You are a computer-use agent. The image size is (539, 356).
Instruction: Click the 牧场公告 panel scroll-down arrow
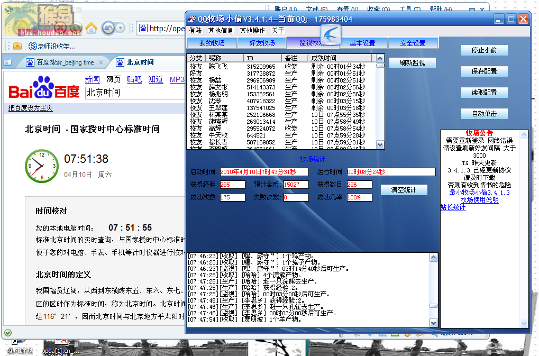524,323
